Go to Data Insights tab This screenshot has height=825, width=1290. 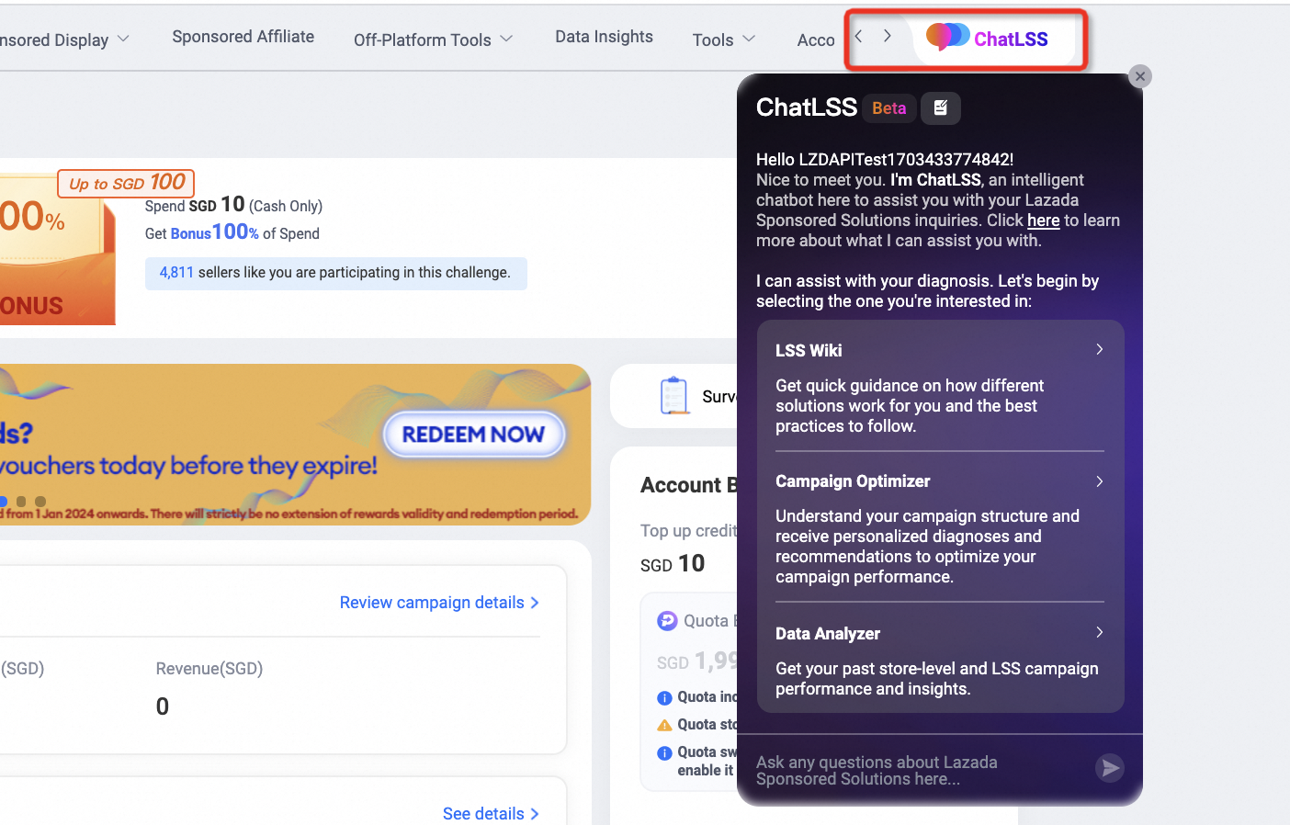[604, 37]
